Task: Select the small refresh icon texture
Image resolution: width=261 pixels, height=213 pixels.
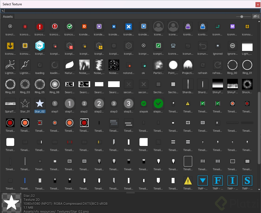Action: (x=202, y=65)
